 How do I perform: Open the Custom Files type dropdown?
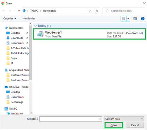coord(124,119)
